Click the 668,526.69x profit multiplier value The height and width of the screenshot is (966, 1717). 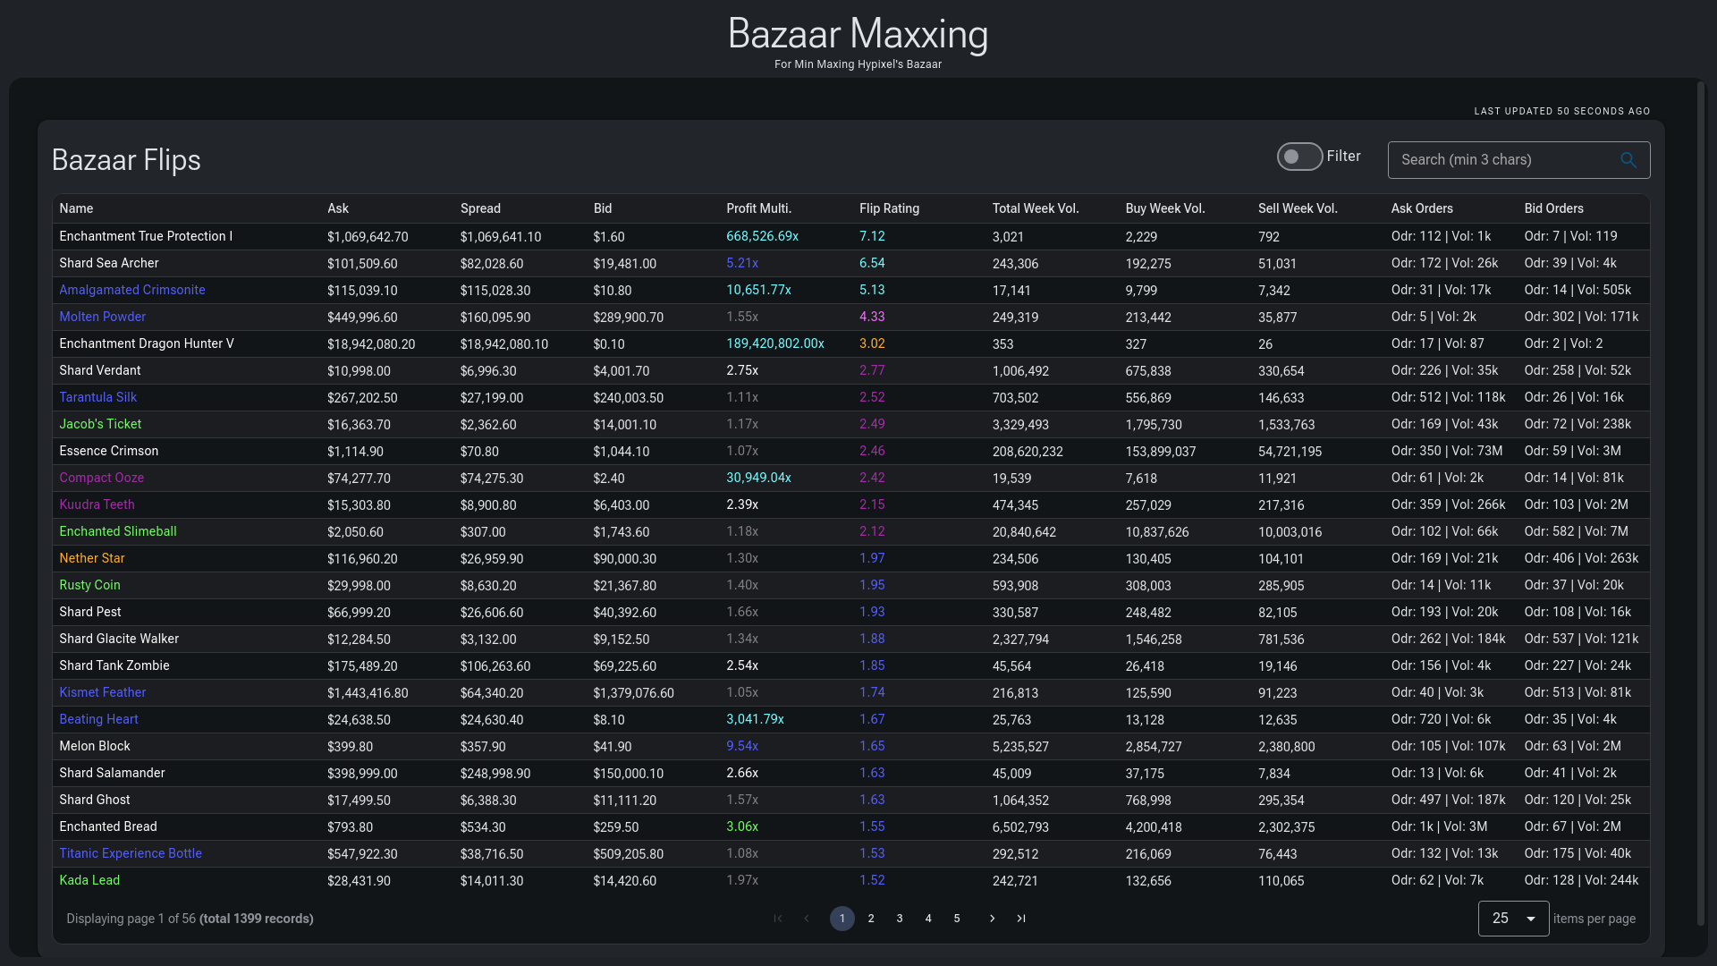tap(762, 236)
